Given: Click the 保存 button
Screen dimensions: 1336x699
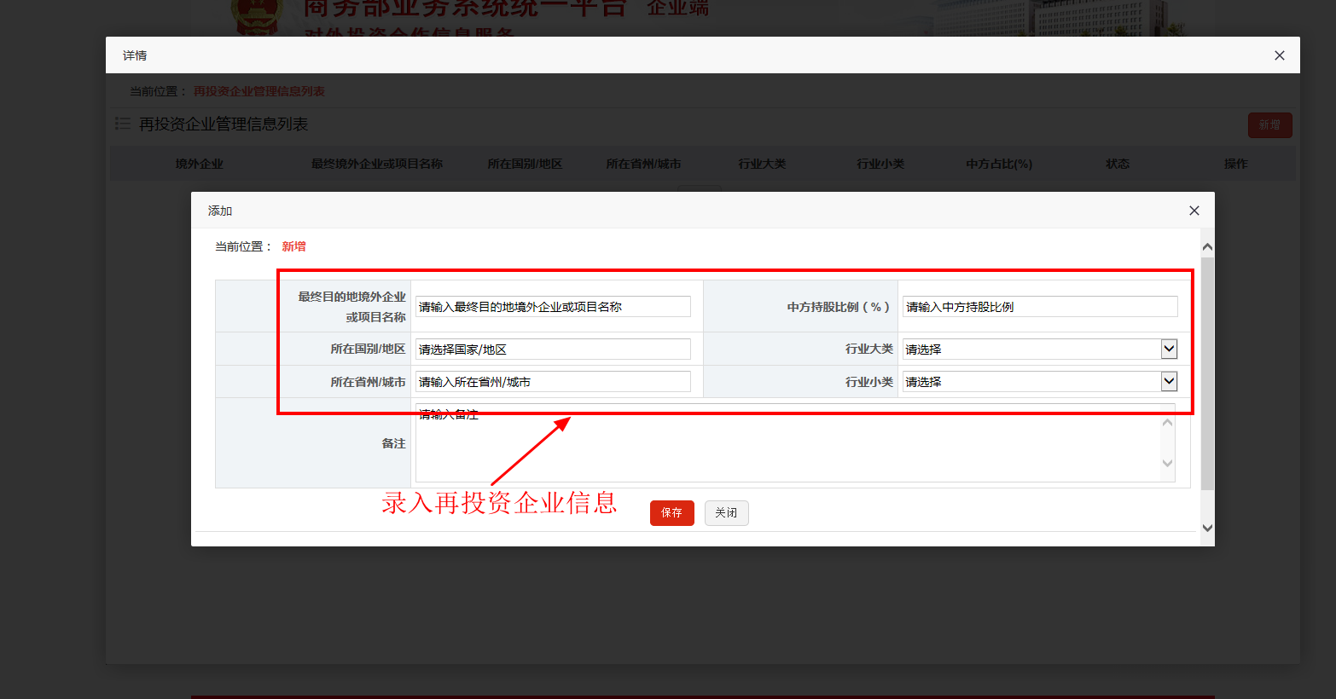Looking at the screenshot, I should point(671,513).
